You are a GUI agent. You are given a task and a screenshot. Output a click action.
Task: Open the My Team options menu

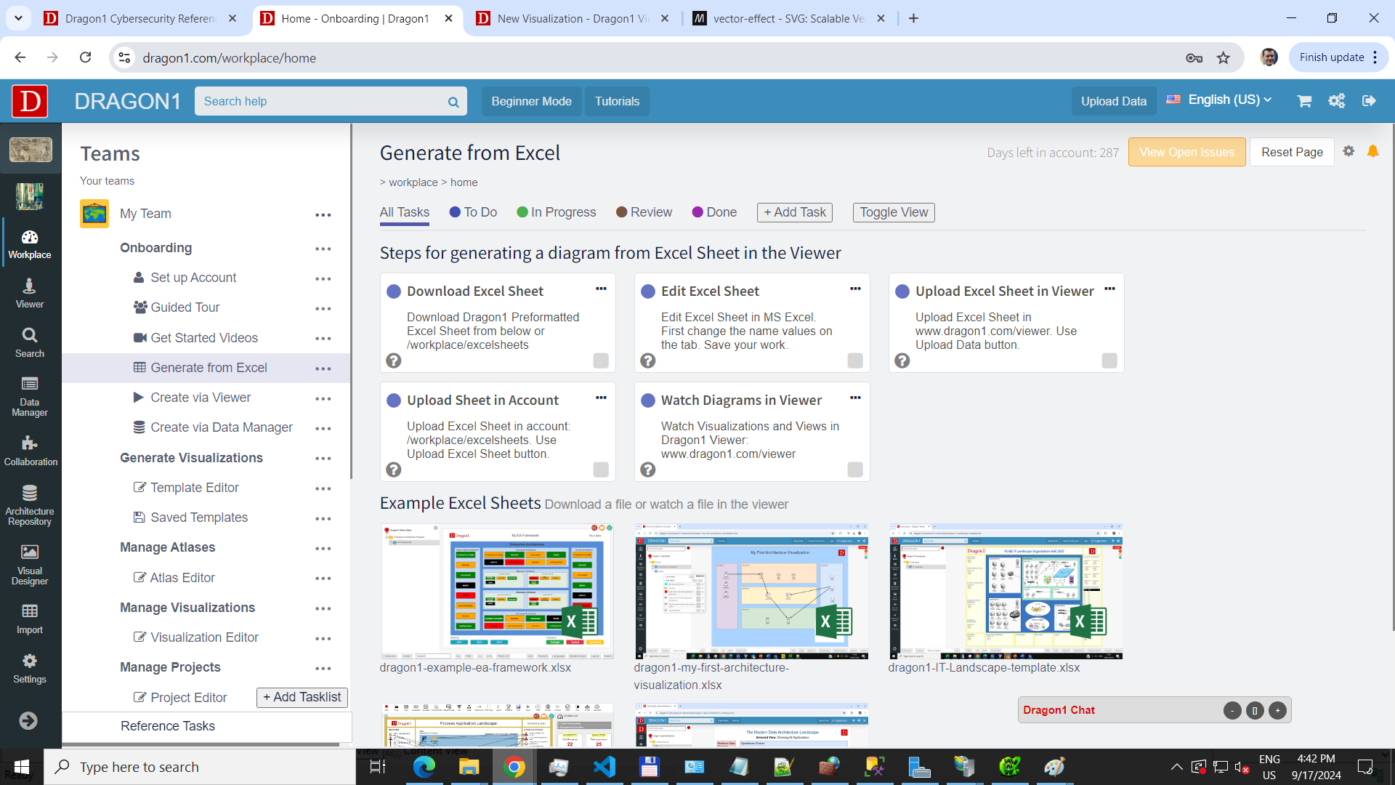[323, 214]
